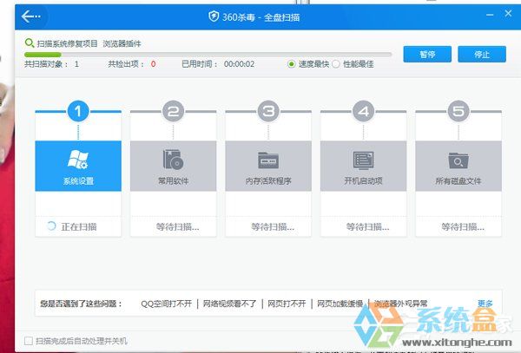Close the 360杀毒 window
Viewport: 521px width, 353px height.
coord(508,14)
